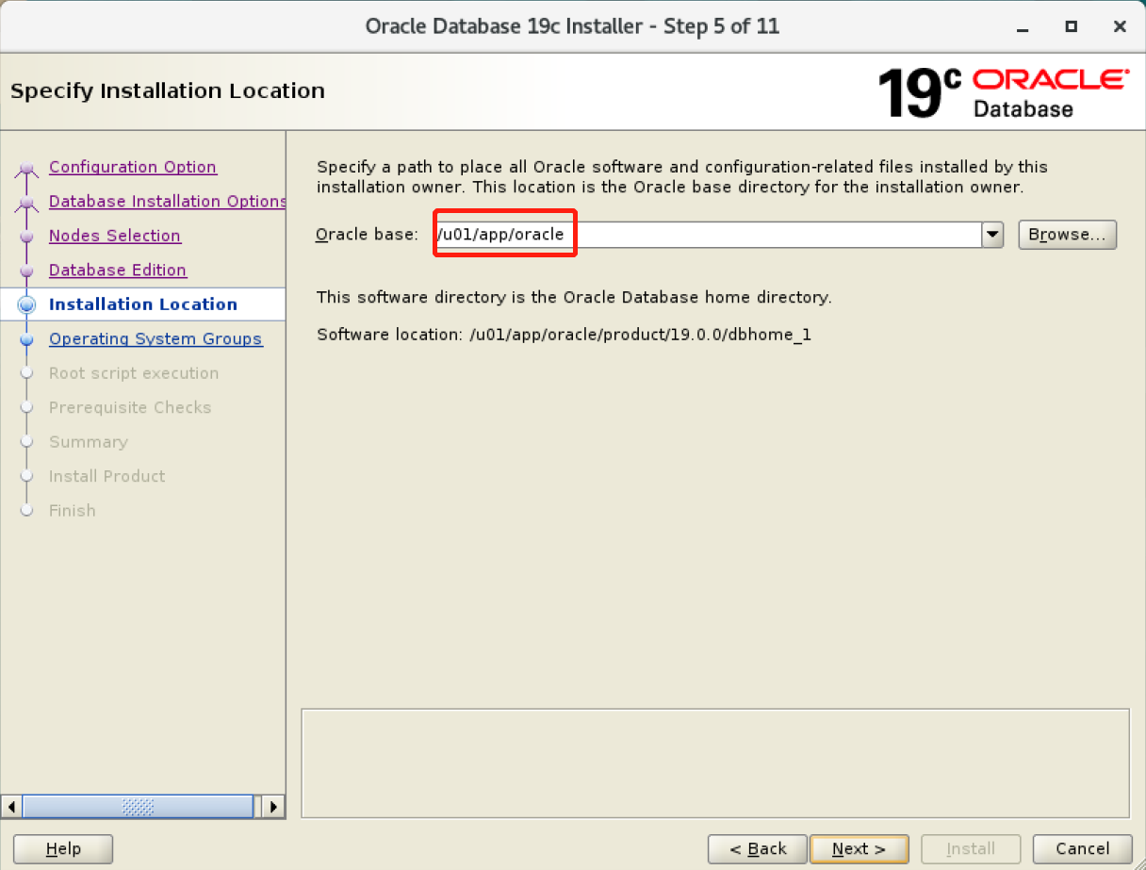Select the Installation Location step
This screenshot has height=870, width=1146.
[x=143, y=304]
